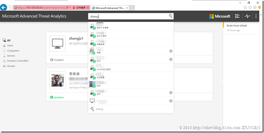264x133 pixels.
Task: Filter results by Servers
Action: pos(9,55)
